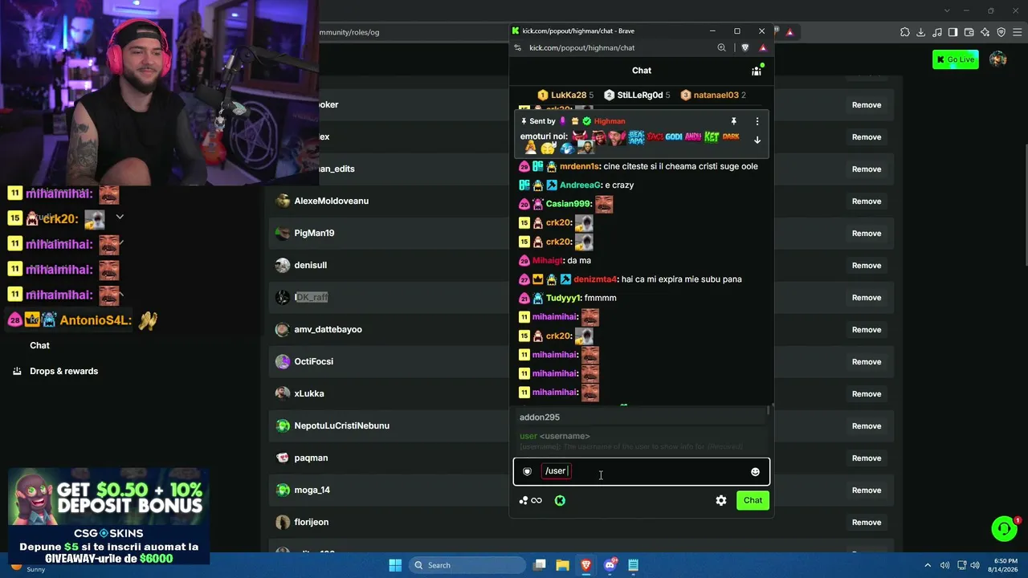
Task: Click the zoom magnifier in popout address bar
Action: click(x=721, y=47)
